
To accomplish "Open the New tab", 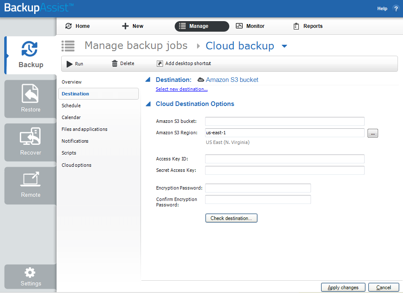I will pos(133,26).
